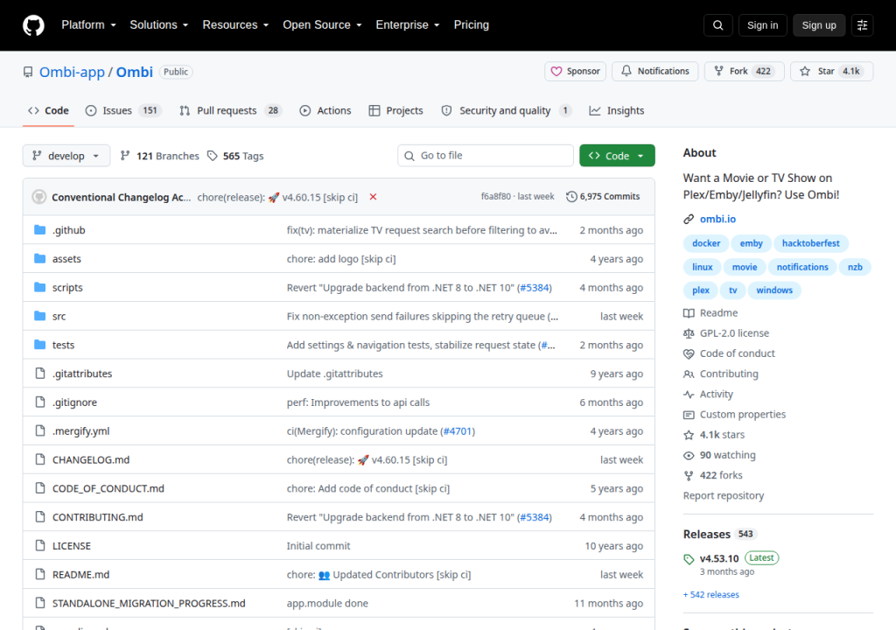Open the header appearance settings icon
This screenshot has height=630, width=896.
tap(862, 25)
